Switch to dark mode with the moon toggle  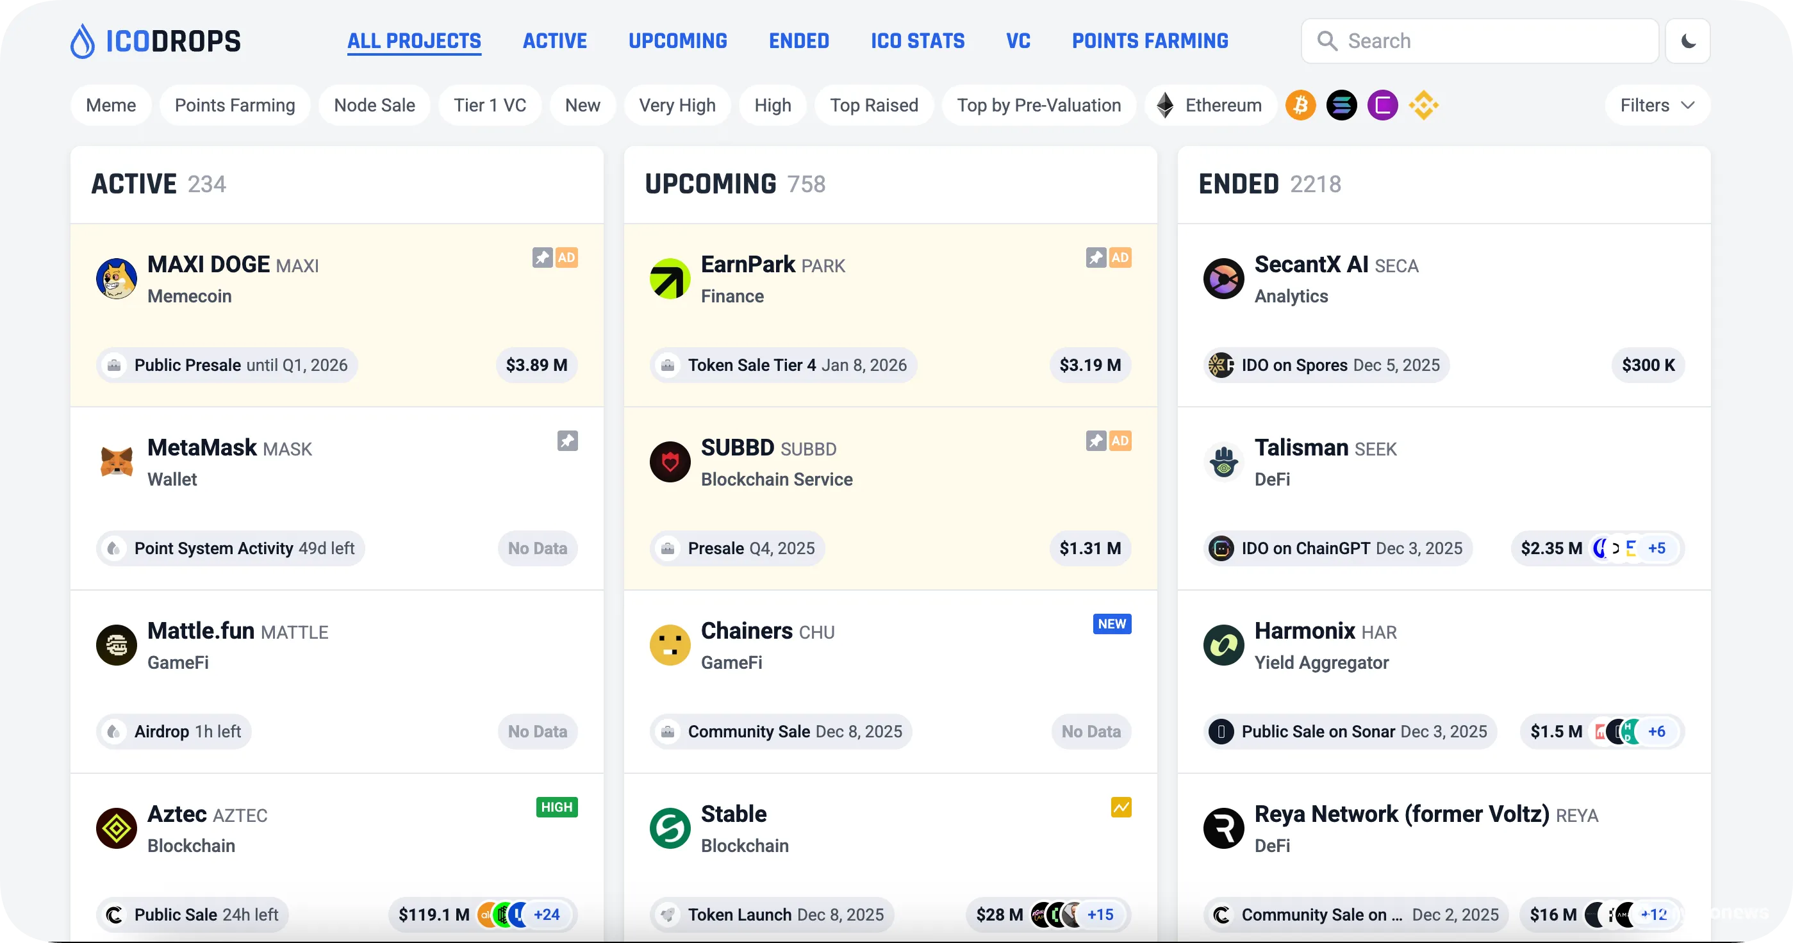pos(1687,40)
